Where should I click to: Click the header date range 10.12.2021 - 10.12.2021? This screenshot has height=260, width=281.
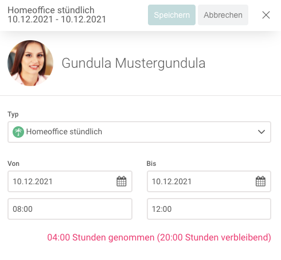click(57, 20)
